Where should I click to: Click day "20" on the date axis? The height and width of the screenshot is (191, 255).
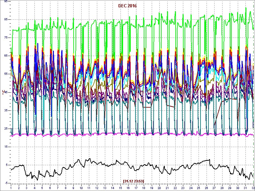[x=159, y=188]
